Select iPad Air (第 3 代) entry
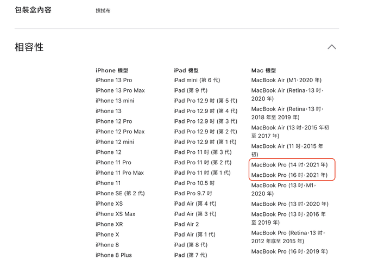The width and height of the screenshot is (391, 259). (x=195, y=214)
